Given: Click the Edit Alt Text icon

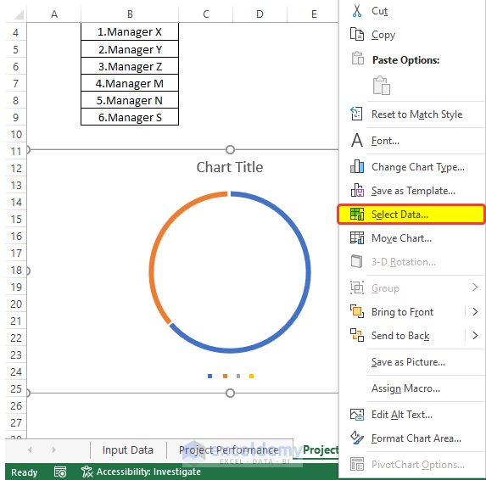Looking at the screenshot, I should point(357,415).
